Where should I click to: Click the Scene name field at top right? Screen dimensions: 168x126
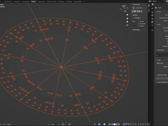[159, 1]
